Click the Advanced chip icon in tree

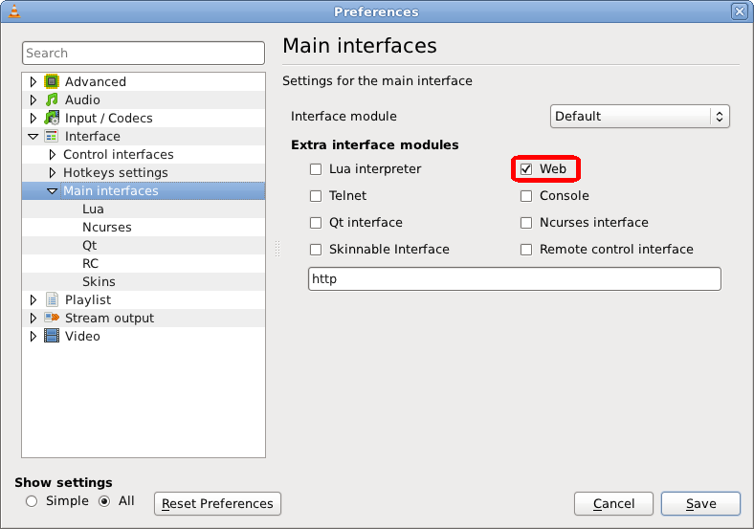point(53,82)
